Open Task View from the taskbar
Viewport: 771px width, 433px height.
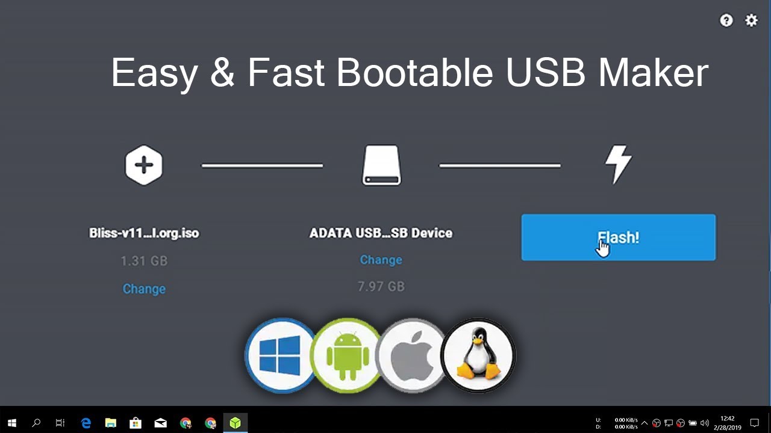click(x=60, y=423)
